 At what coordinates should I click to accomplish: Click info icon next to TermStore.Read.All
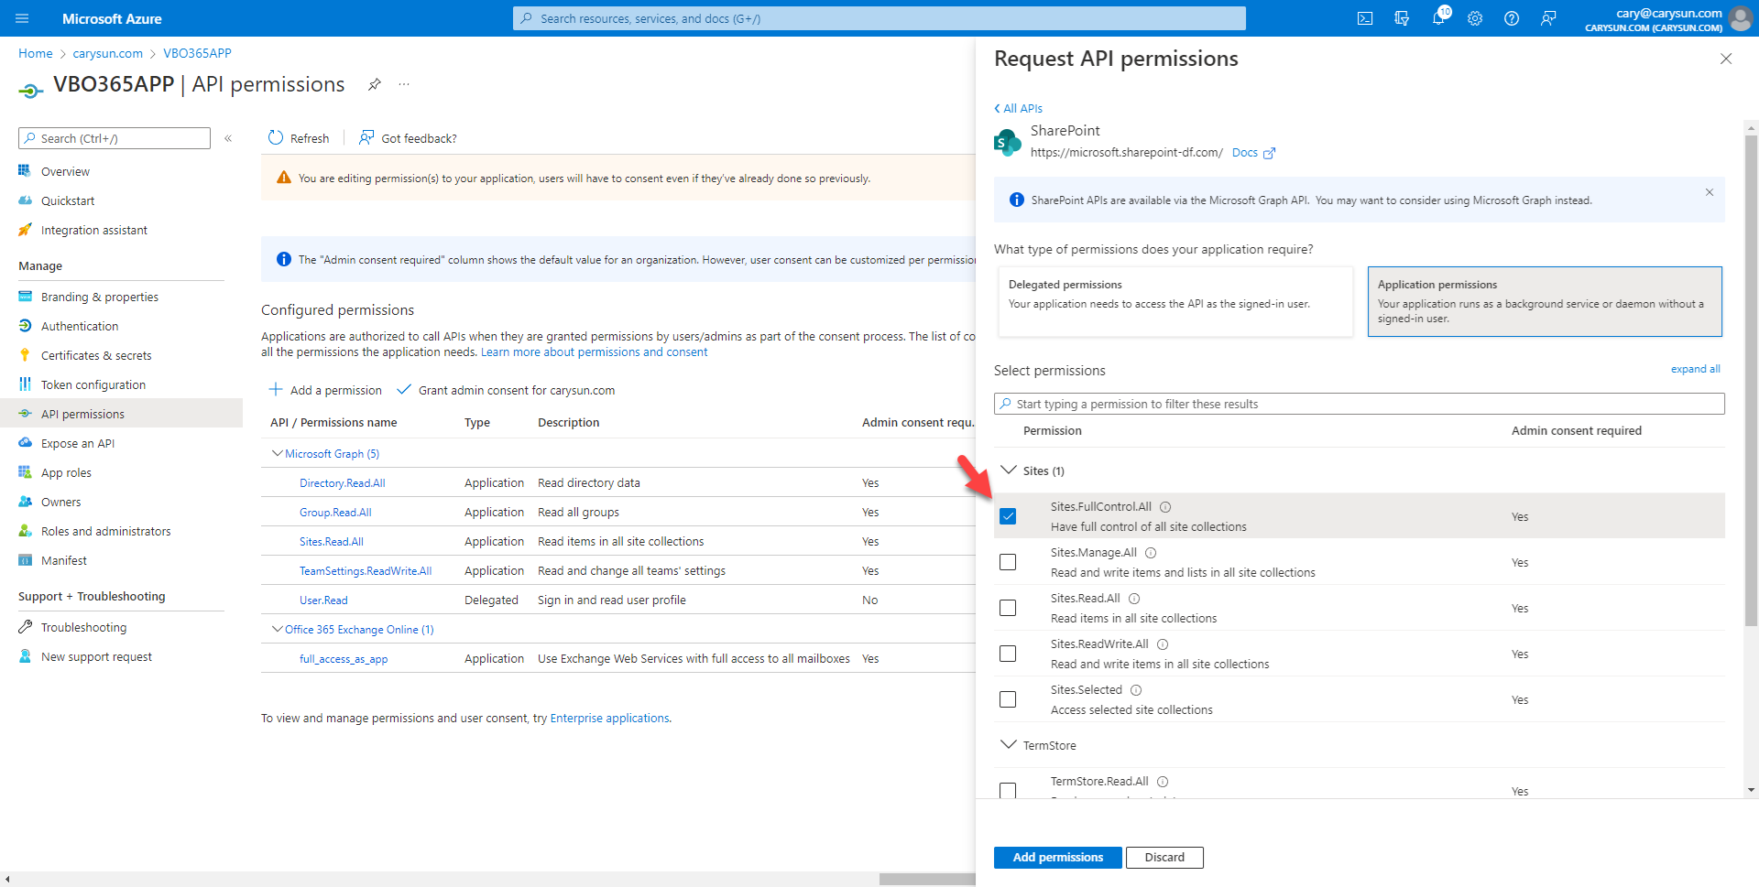point(1163,782)
